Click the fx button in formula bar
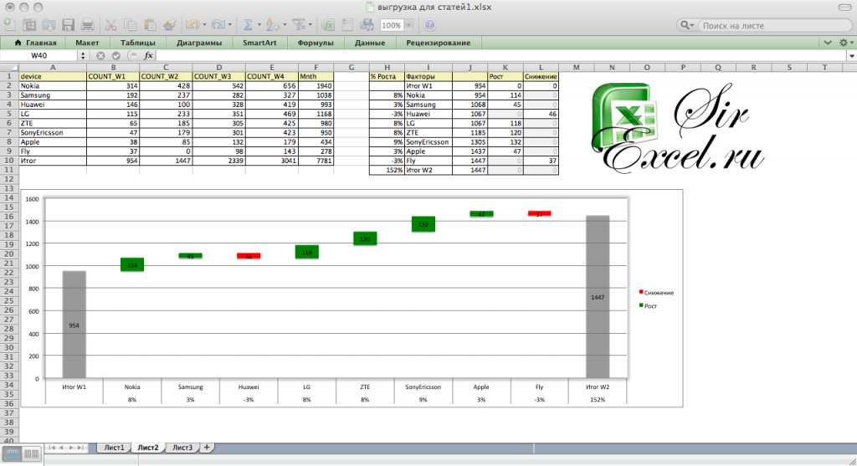This screenshot has width=857, height=466. pyautogui.click(x=149, y=55)
